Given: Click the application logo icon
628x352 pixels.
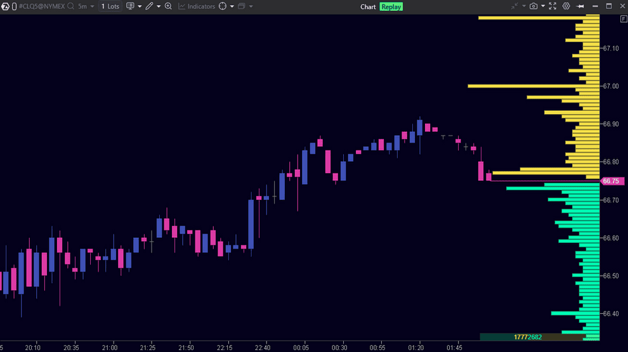Looking at the screenshot, I should click(5, 6).
